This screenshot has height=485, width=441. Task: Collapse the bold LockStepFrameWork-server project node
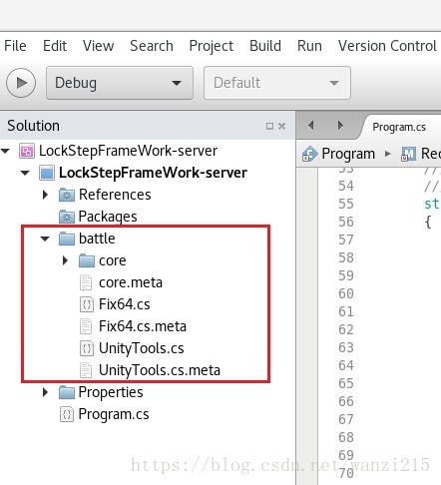25,173
